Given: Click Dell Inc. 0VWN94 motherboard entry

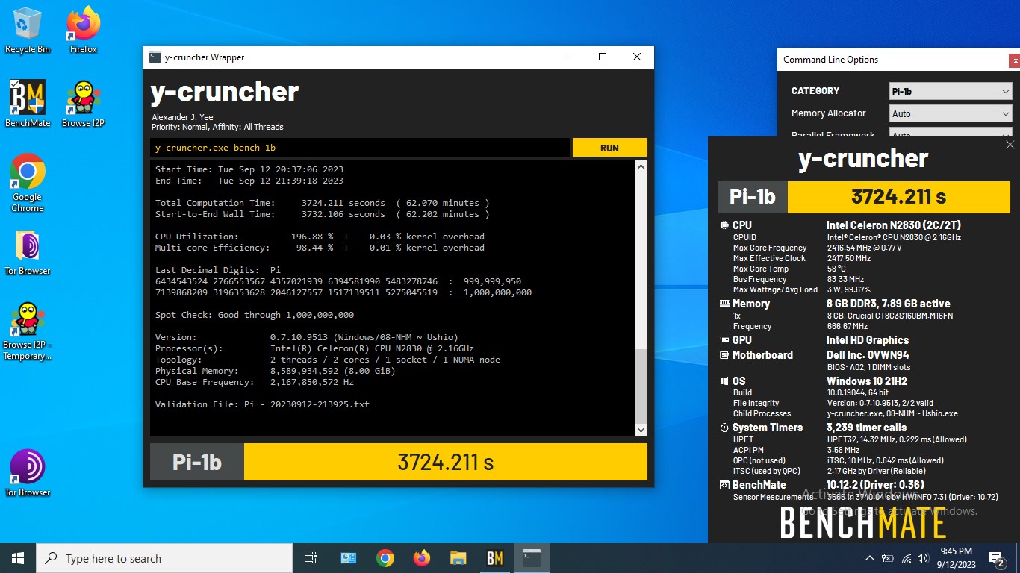Looking at the screenshot, I should [868, 355].
